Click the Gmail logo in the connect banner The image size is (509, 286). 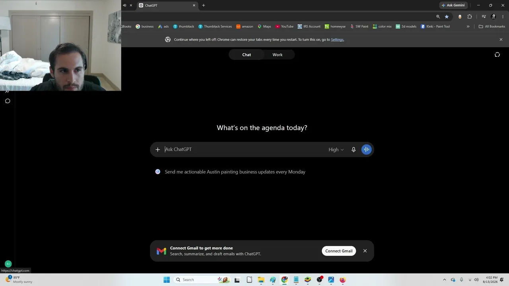click(x=161, y=251)
